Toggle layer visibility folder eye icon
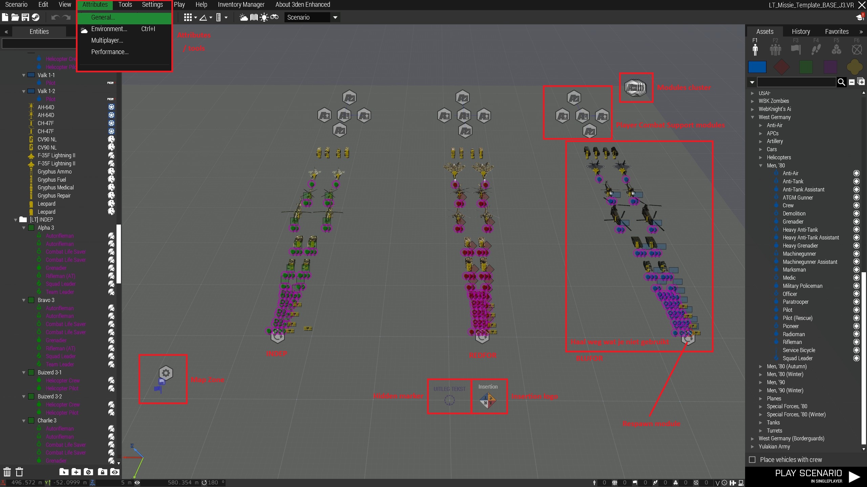 [x=115, y=472]
